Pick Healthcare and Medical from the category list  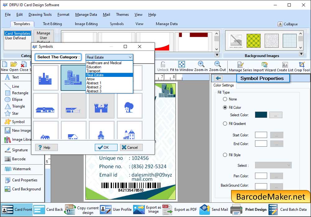(x=109, y=63)
